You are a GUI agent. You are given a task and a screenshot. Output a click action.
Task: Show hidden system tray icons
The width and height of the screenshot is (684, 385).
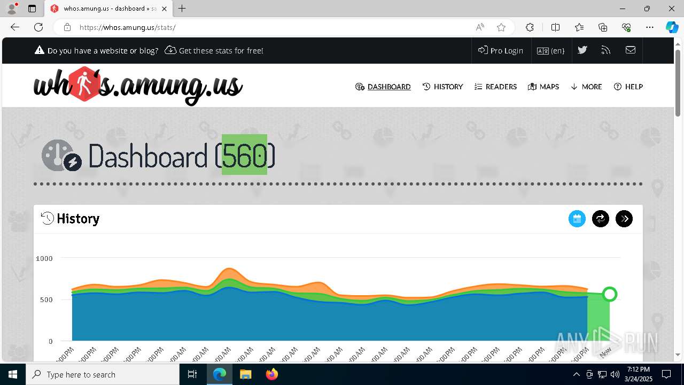[576, 374]
